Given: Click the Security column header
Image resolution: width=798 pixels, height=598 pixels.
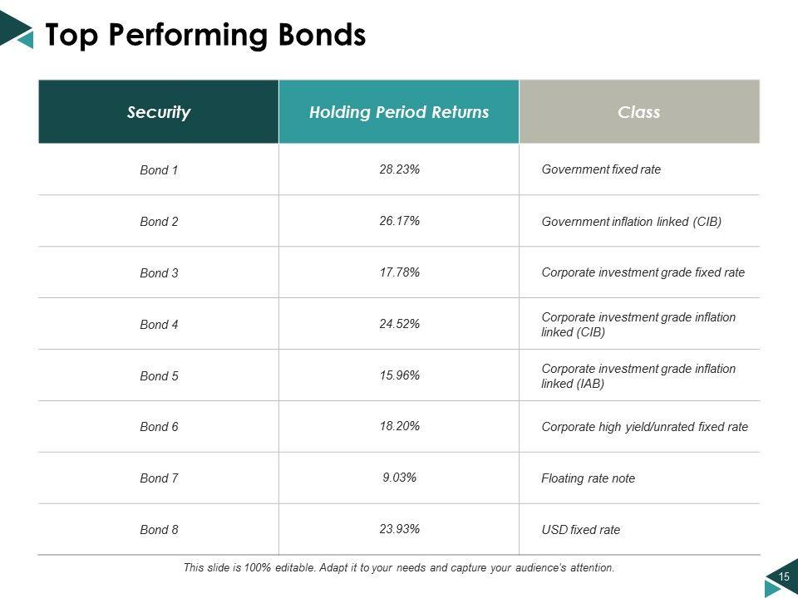Looking at the screenshot, I should pyautogui.click(x=159, y=112).
